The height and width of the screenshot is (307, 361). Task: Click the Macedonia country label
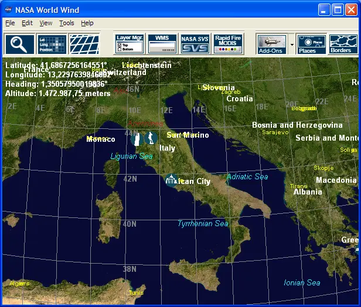[336, 180]
